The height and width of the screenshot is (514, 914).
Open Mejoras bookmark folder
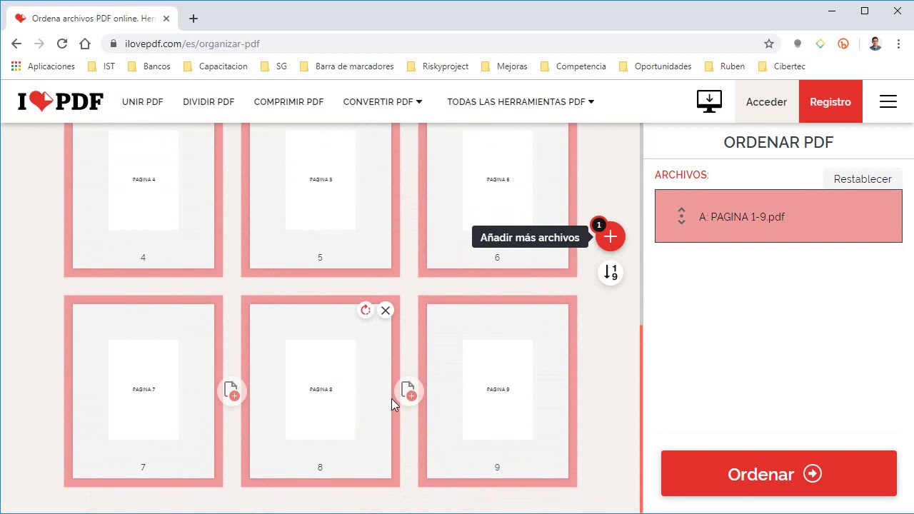point(504,66)
